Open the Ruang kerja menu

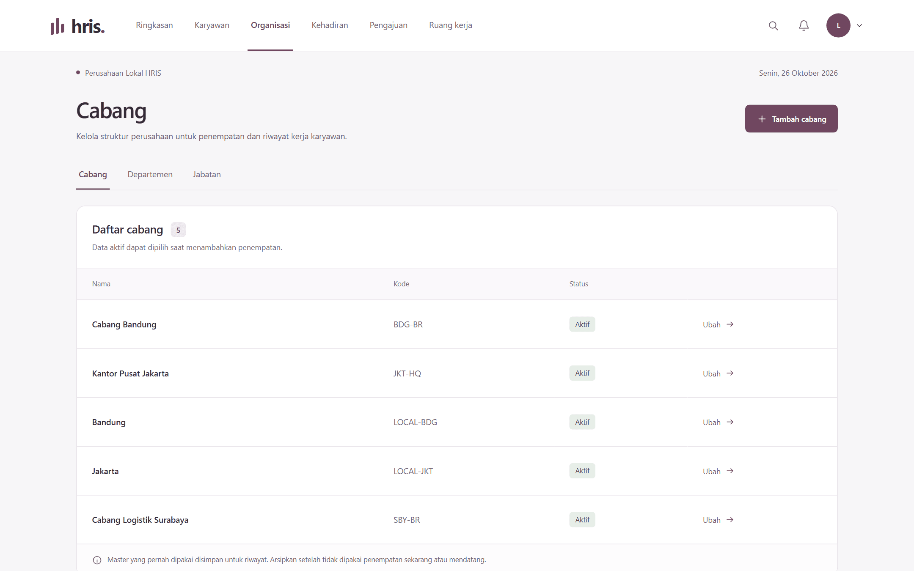click(x=451, y=25)
